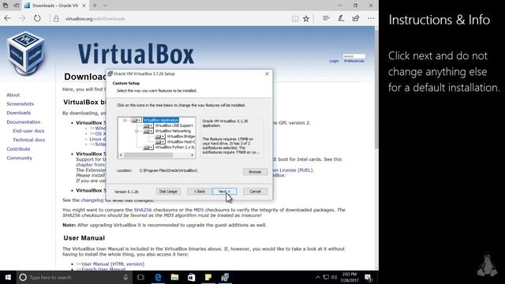The width and height of the screenshot is (505, 284).
Task: Open Task View on the taskbar
Action: [140, 277]
